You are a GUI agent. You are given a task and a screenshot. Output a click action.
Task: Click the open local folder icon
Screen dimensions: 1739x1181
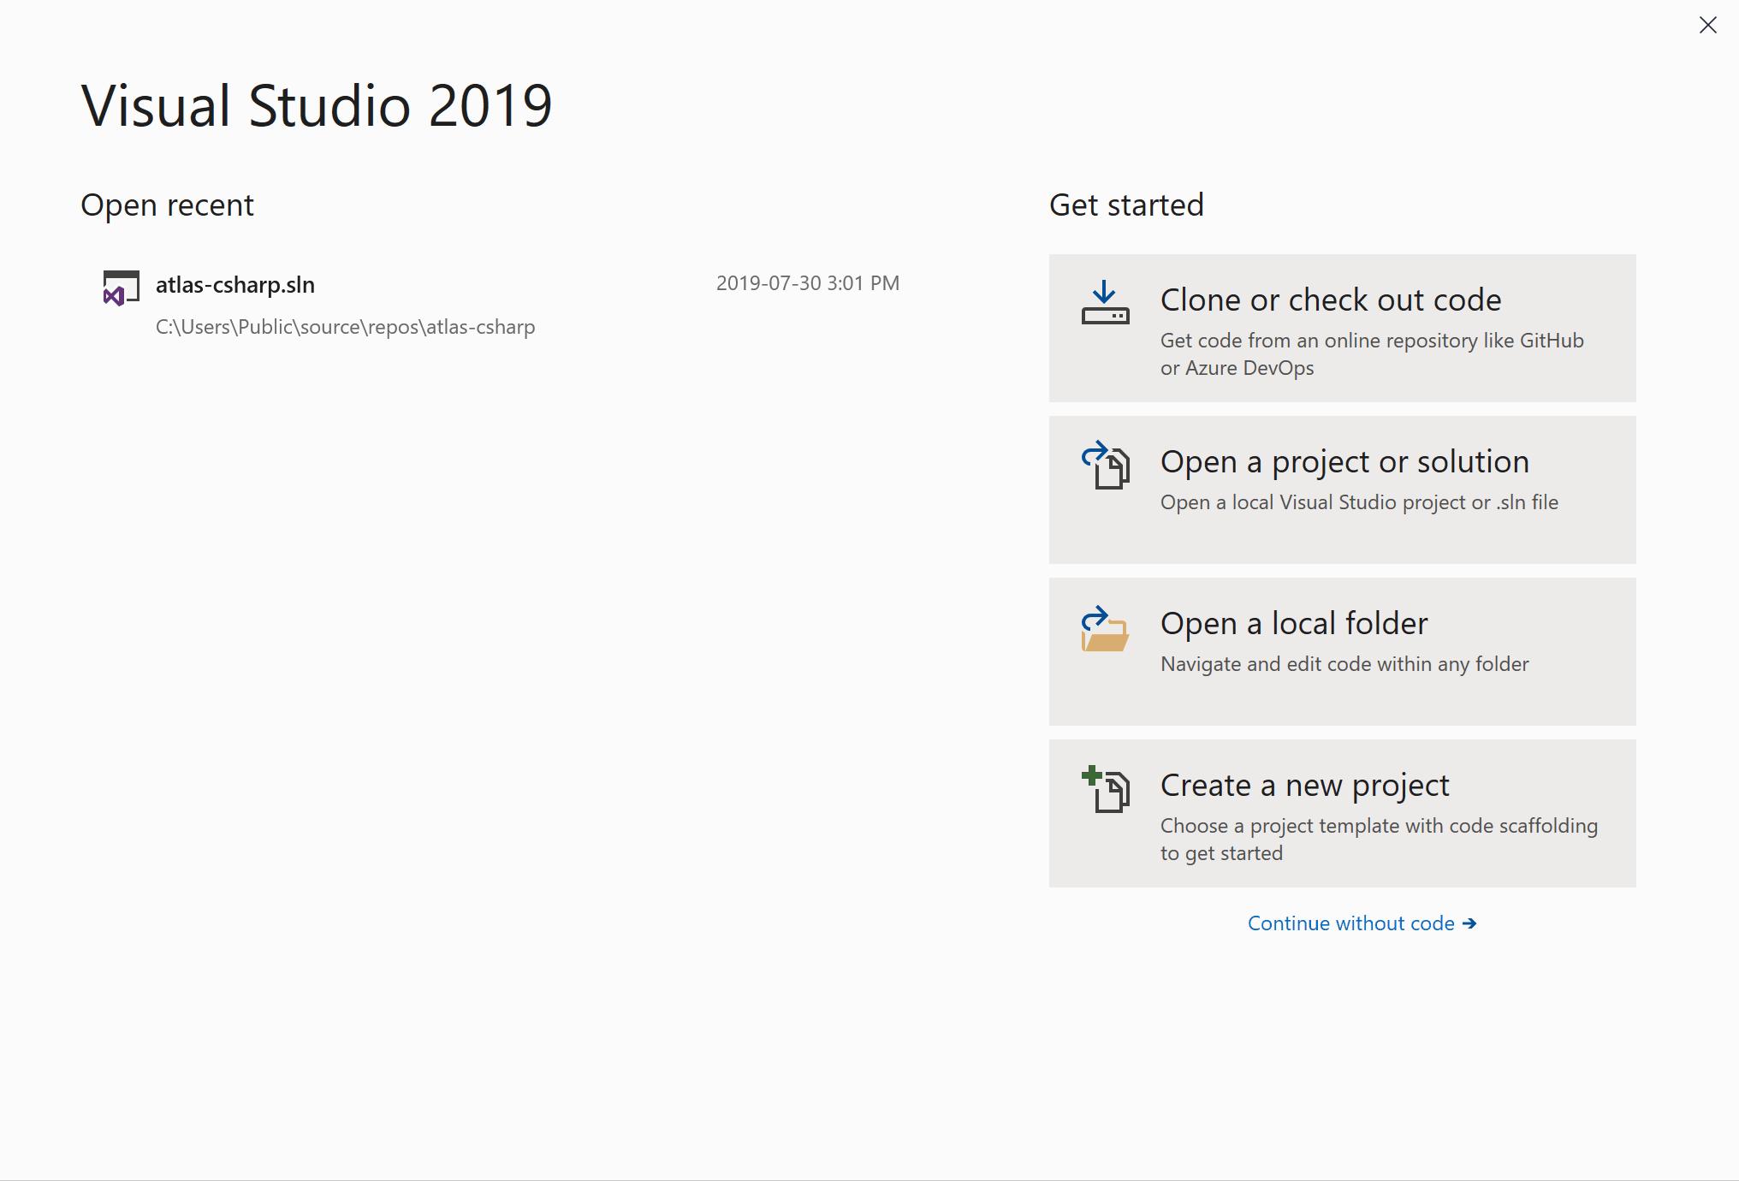coord(1105,629)
